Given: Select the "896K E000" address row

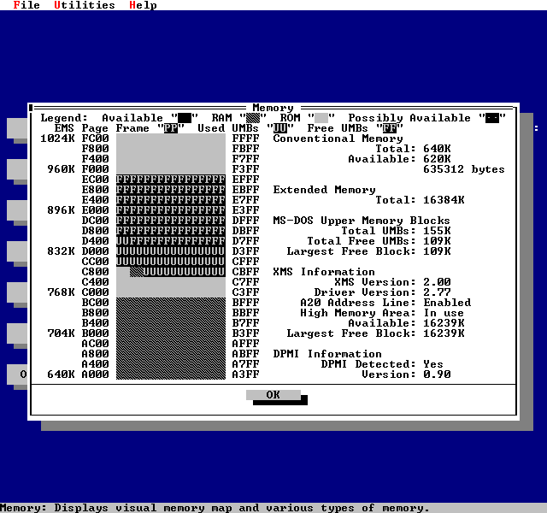Looking at the screenshot, I should pyautogui.click(x=78, y=210).
